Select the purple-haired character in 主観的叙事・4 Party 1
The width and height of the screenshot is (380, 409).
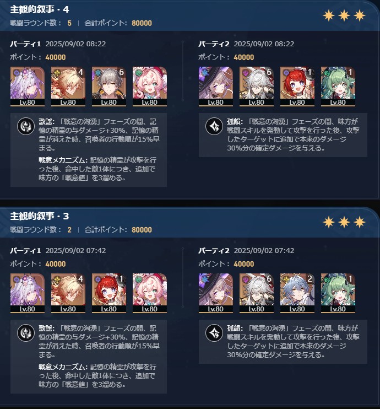click(x=28, y=87)
